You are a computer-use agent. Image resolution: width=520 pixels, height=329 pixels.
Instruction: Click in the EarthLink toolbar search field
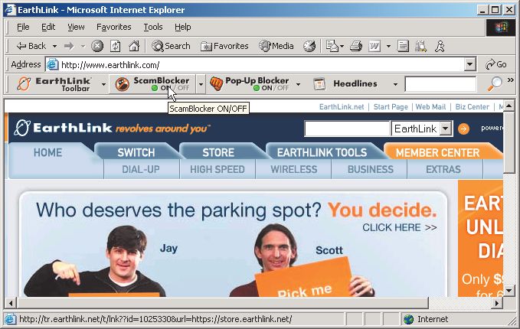[x=441, y=84]
